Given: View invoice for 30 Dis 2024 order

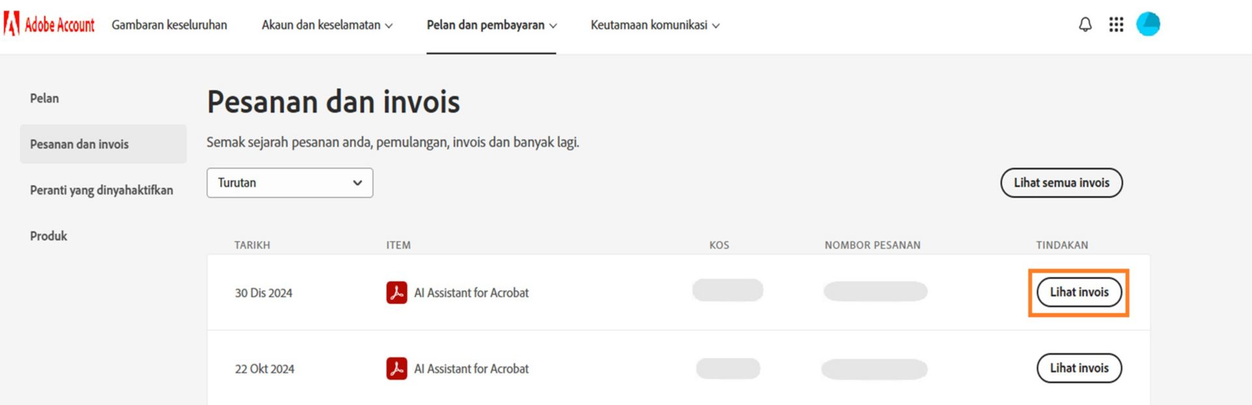Looking at the screenshot, I should click(x=1079, y=292).
